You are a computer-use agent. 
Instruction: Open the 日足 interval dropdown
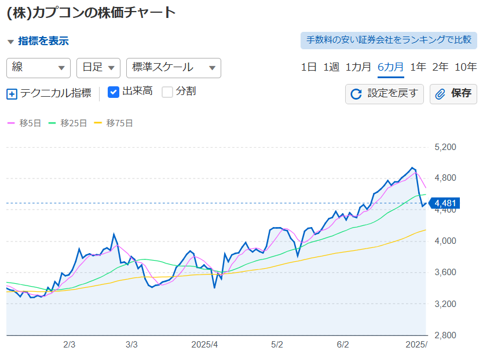pos(98,68)
